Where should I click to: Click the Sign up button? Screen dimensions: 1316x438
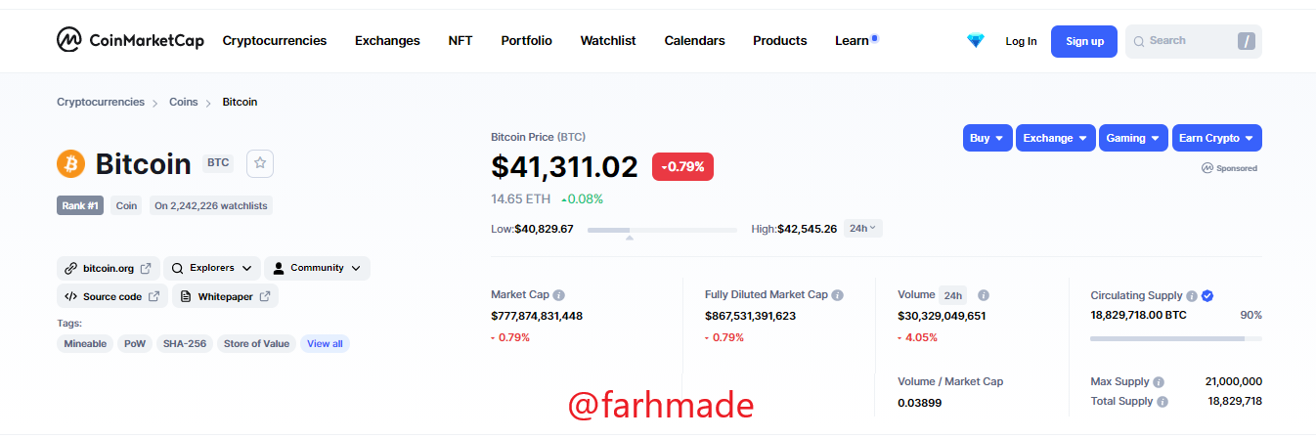1084,41
